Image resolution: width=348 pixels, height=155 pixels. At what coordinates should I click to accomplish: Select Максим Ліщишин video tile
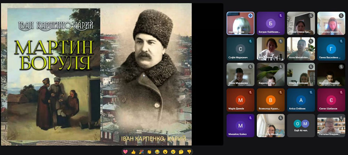point(331,75)
